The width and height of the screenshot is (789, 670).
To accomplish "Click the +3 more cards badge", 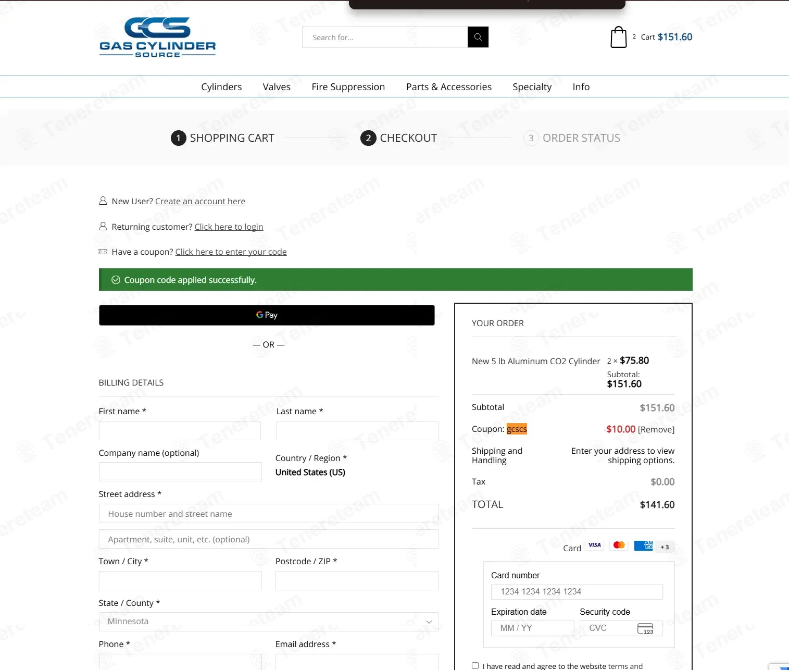I will pyautogui.click(x=665, y=547).
